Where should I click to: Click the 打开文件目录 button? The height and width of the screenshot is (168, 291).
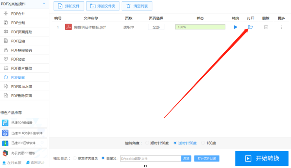pos(207,158)
